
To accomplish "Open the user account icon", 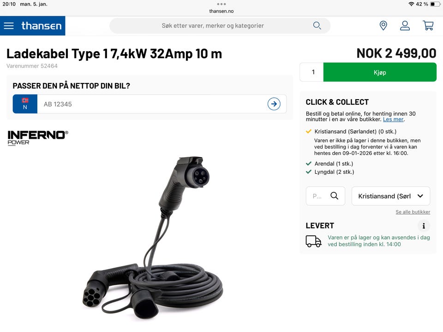I will pos(405,26).
